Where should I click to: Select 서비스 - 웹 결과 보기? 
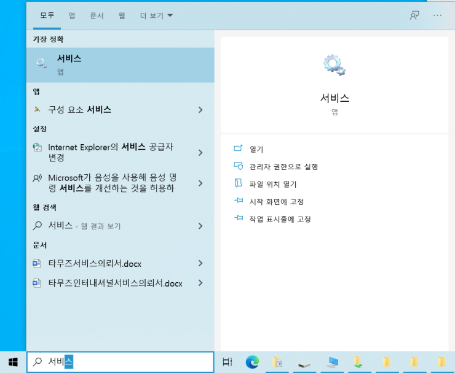pyautogui.click(x=120, y=226)
